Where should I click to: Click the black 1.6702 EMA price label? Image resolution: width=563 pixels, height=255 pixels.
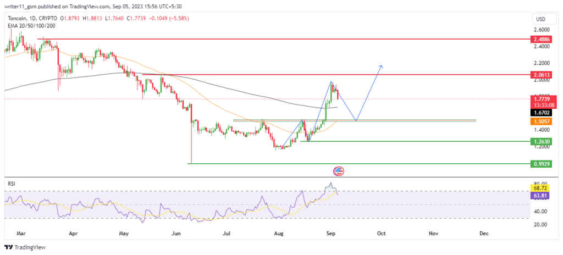click(x=541, y=113)
